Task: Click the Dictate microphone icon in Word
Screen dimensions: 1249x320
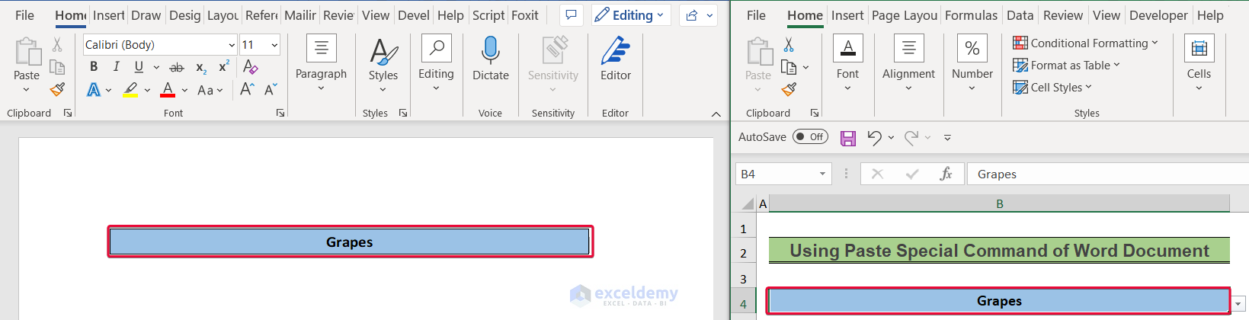Action: [x=490, y=52]
